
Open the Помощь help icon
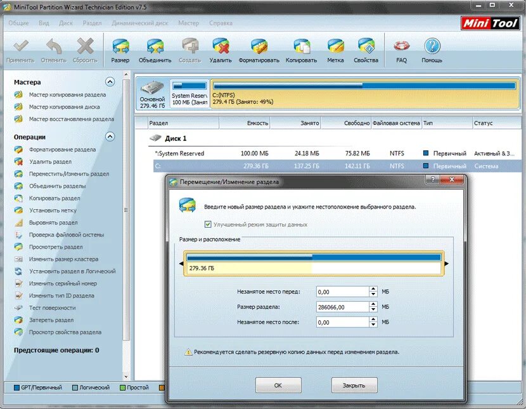[432, 46]
